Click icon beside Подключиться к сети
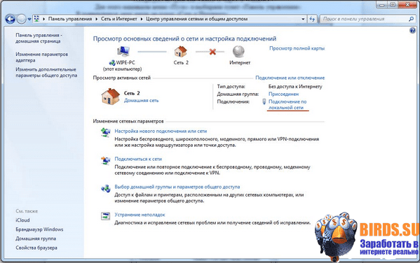420x263 pixels. coord(106,160)
